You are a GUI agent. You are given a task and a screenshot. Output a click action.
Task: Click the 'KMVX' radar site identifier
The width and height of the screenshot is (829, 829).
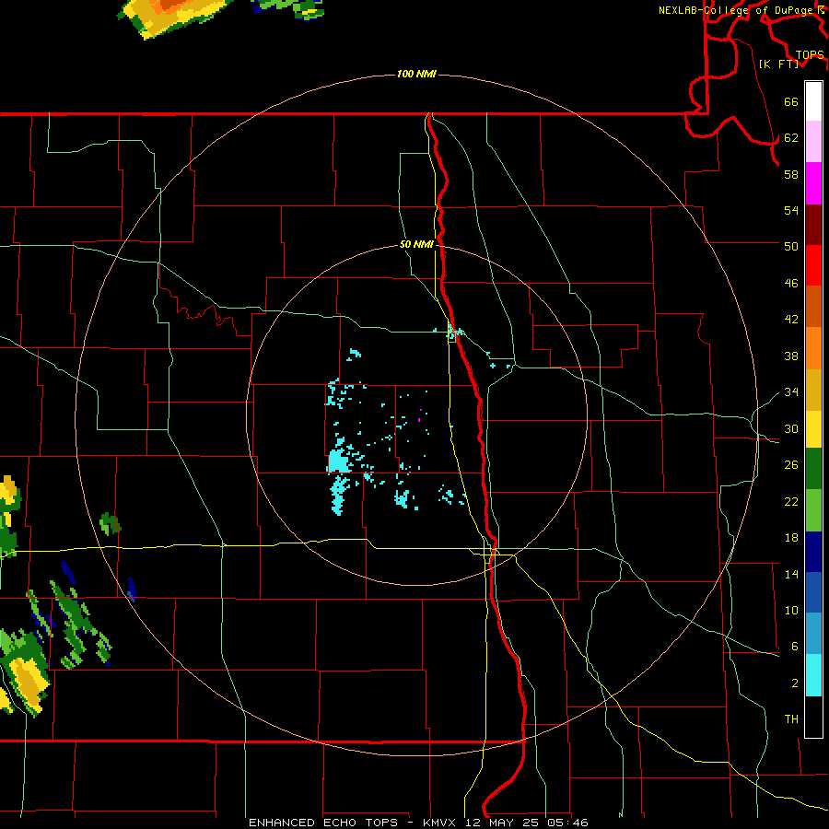coord(438,823)
